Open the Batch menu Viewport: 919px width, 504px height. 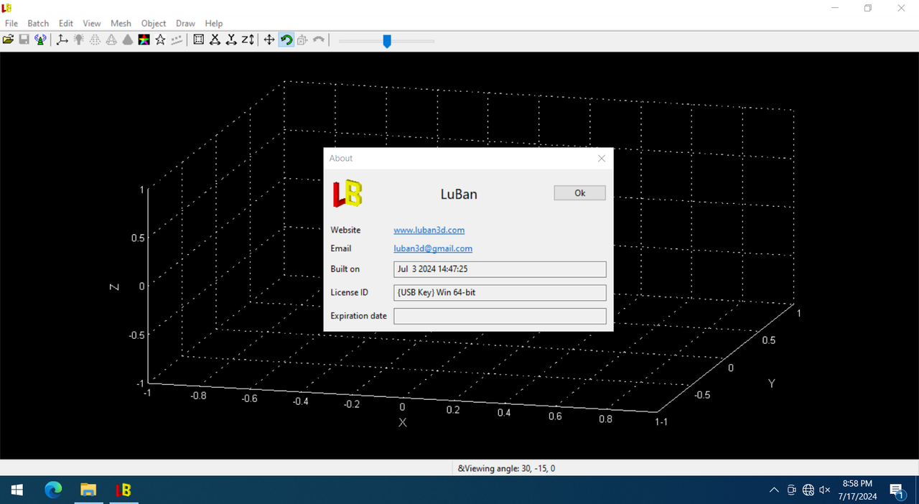tap(38, 23)
